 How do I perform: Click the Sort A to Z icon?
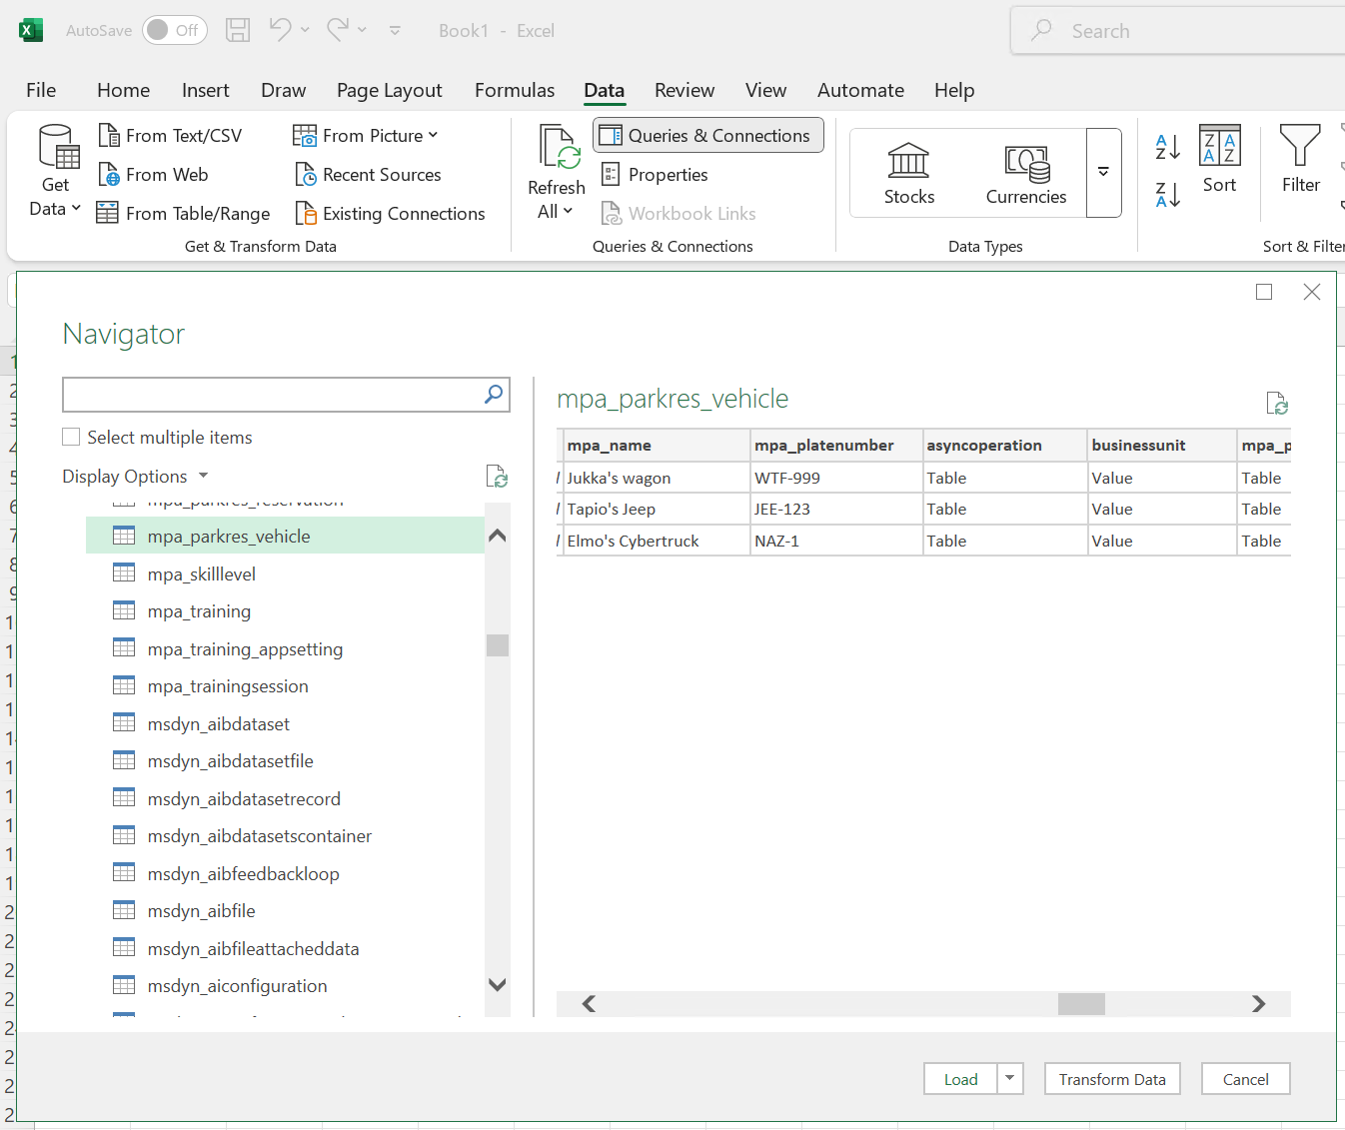(1167, 147)
